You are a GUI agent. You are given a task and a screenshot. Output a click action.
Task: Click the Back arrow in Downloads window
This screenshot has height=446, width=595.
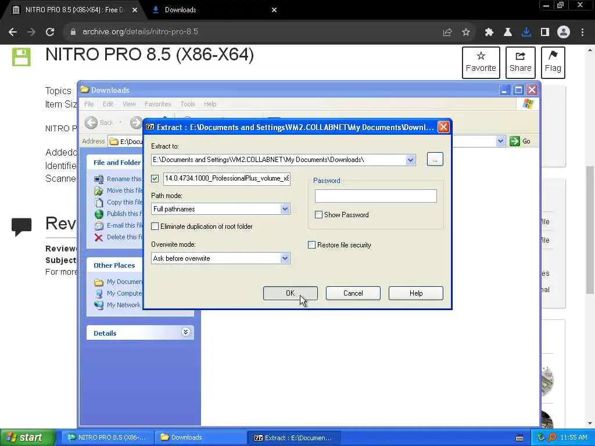[x=91, y=123]
